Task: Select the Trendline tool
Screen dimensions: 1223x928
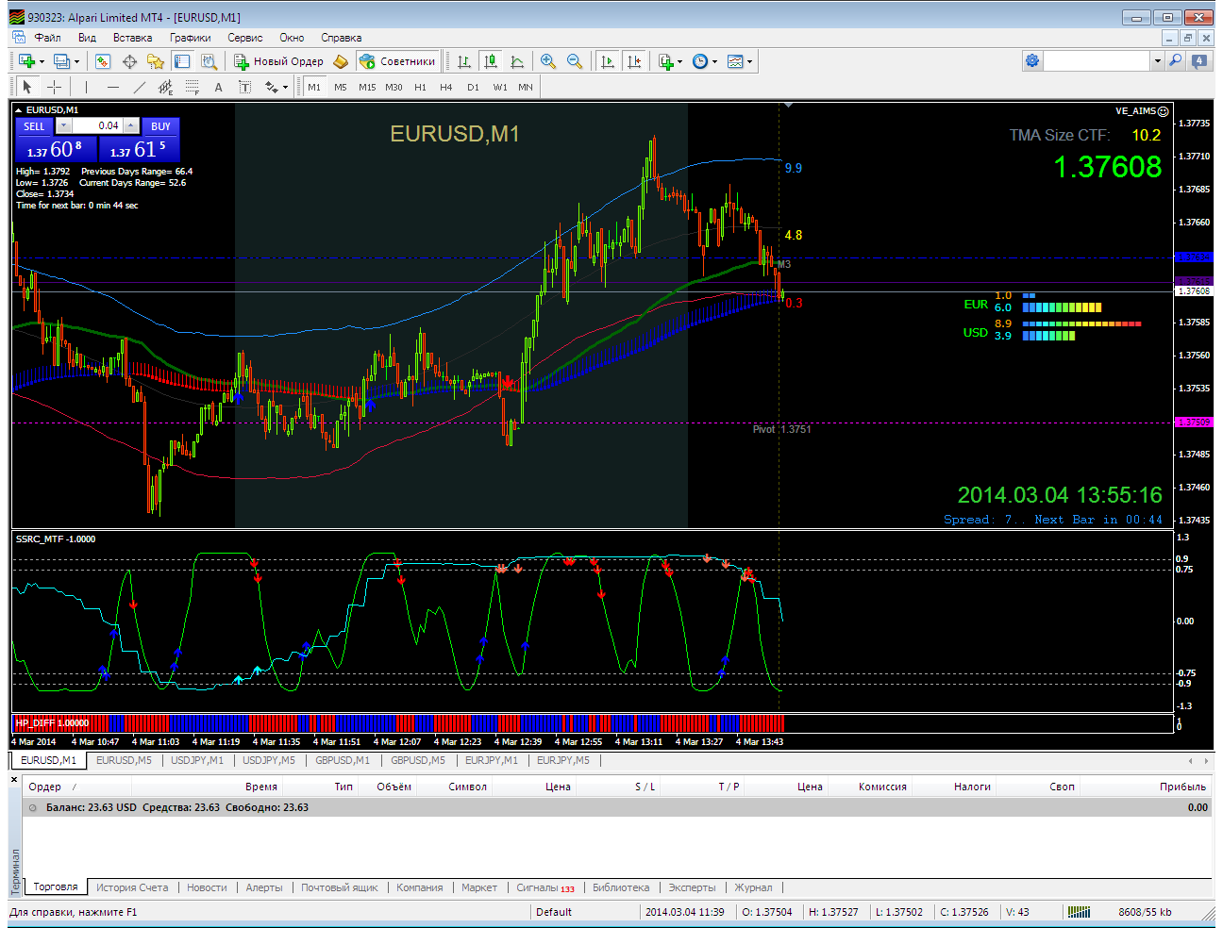Action: [x=140, y=87]
